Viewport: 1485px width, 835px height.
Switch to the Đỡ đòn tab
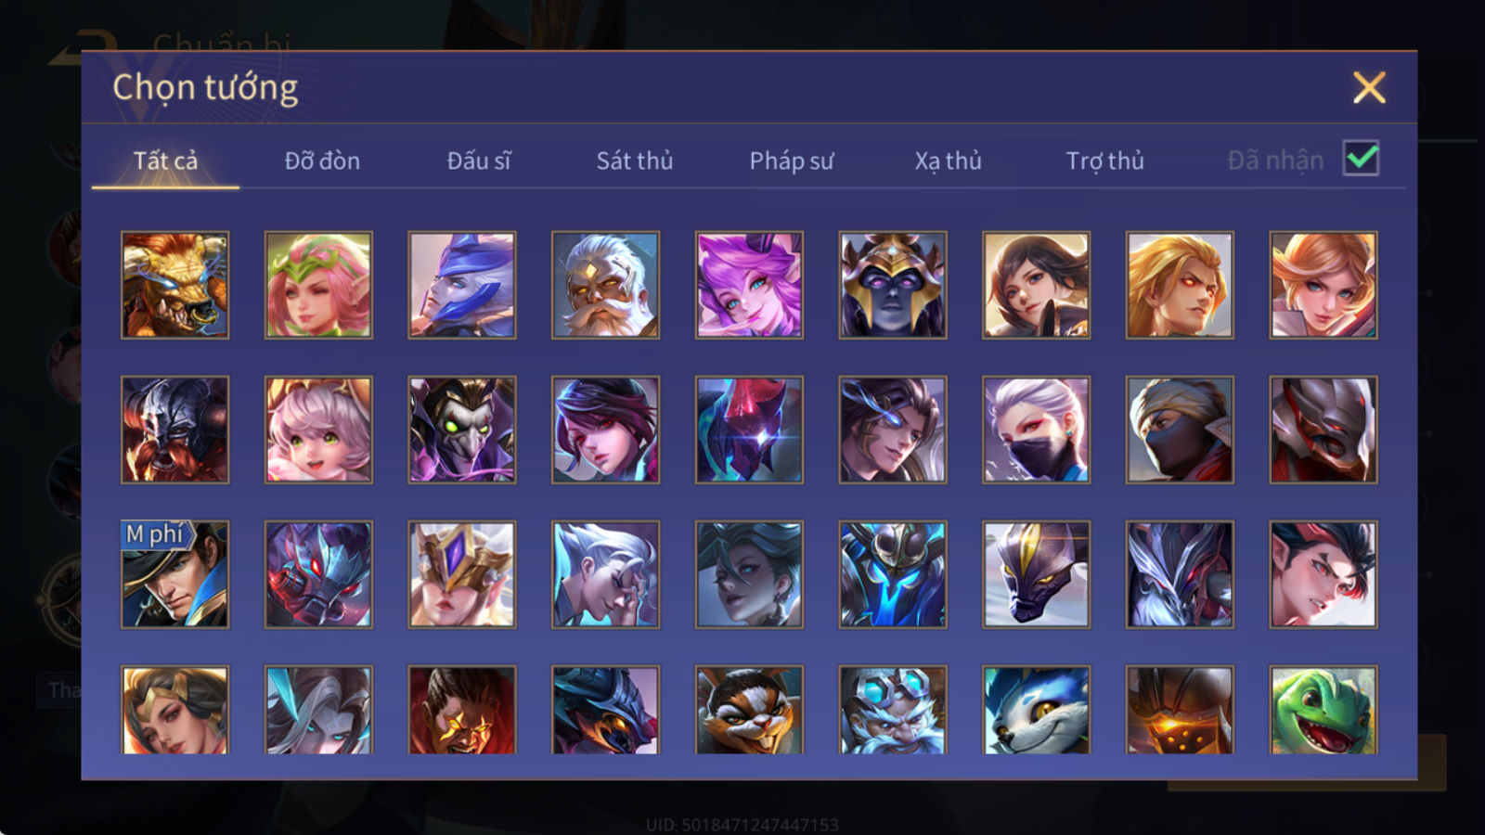(x=322, y=161)
